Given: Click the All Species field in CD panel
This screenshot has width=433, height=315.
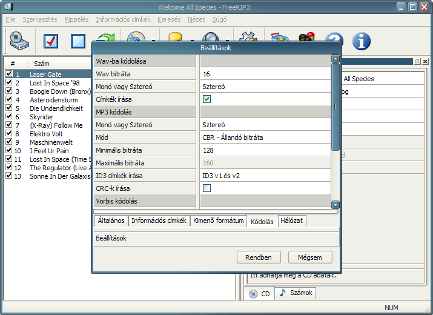Looking at the screenshot, I should [383, 79].
